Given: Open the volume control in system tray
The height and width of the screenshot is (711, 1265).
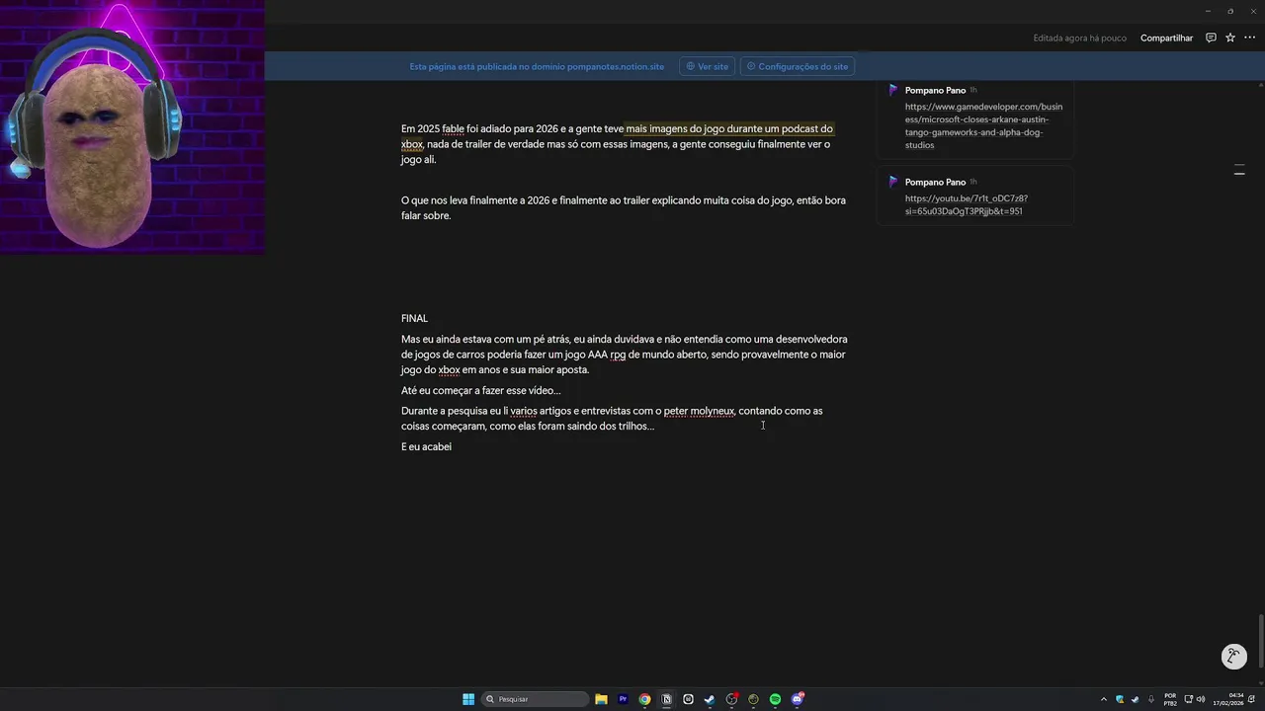Looking at the screenshot, I should [1201, 699].
